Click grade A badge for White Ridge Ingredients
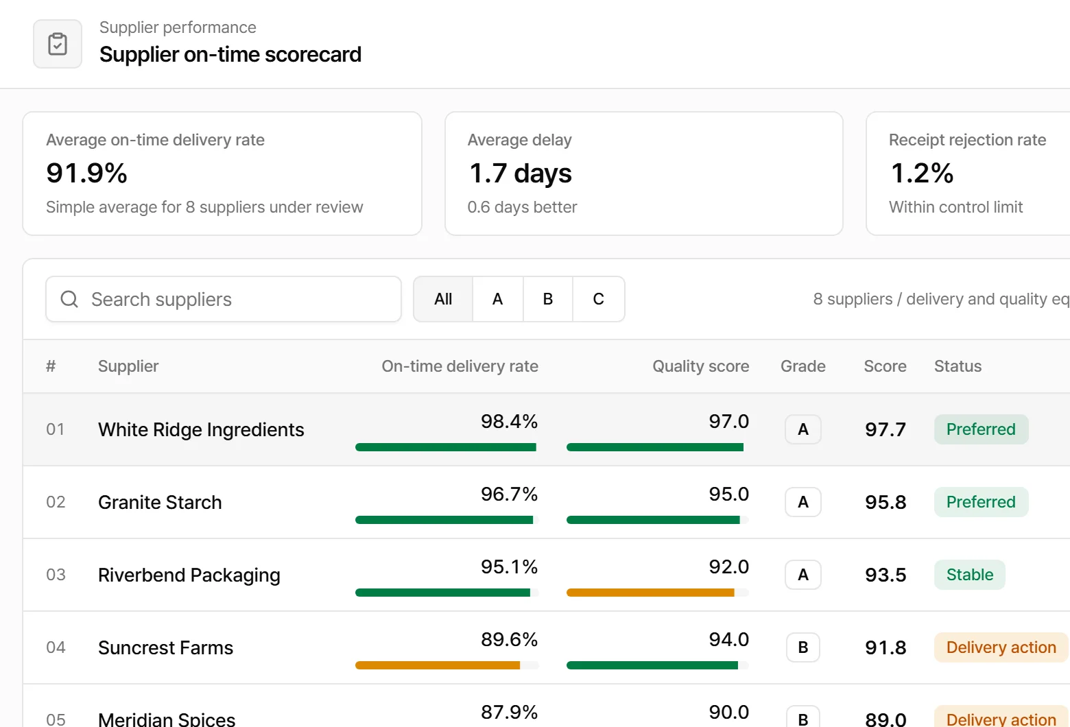This screenshot has width=1070, height=727. click(x=803, y=429)
